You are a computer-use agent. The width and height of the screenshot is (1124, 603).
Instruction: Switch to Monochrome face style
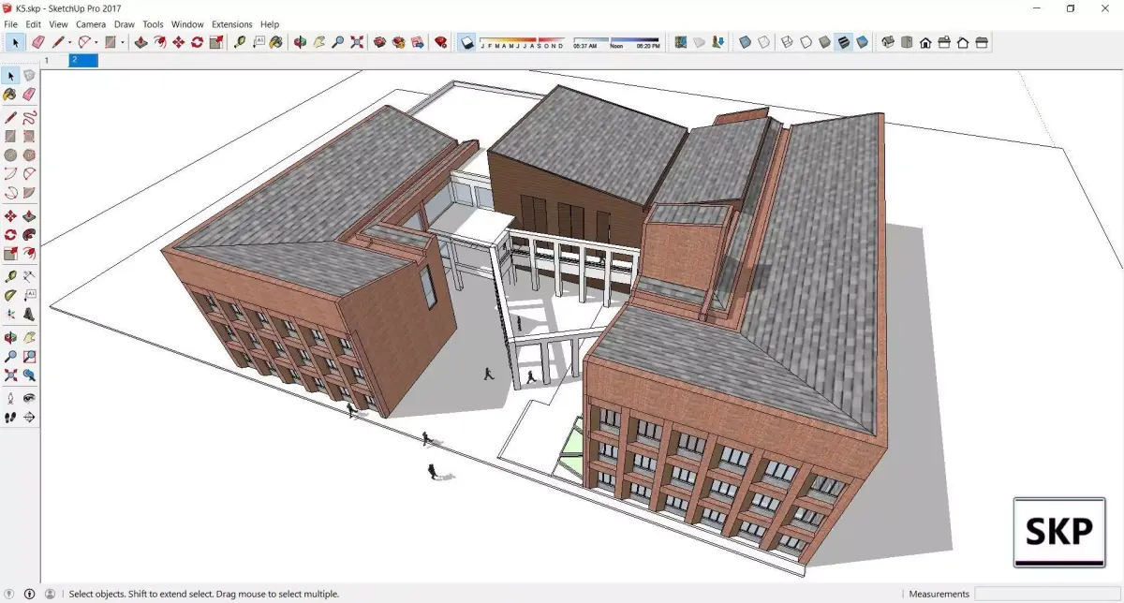pyautogui.click(x=862, y=42)
